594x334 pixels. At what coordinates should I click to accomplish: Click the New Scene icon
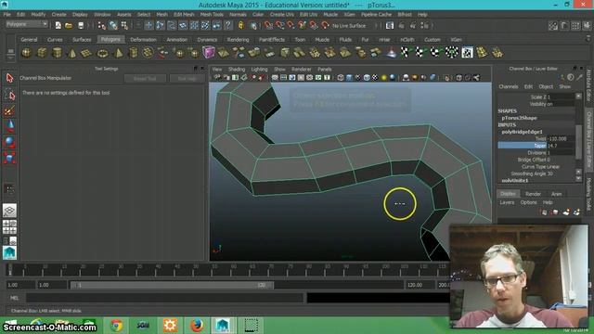point(58,25)
